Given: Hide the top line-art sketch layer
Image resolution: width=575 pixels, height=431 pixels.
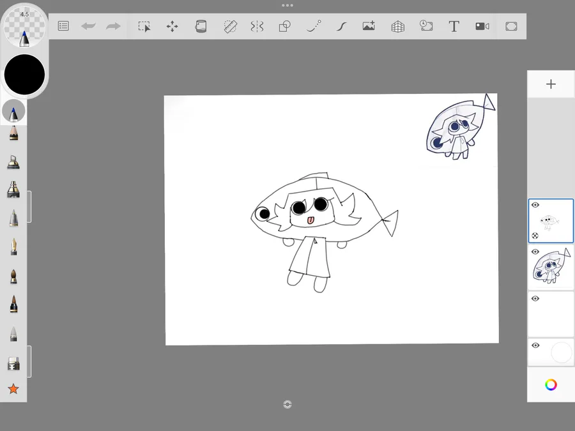Looking at the screenshot, I should click(535, 205).
